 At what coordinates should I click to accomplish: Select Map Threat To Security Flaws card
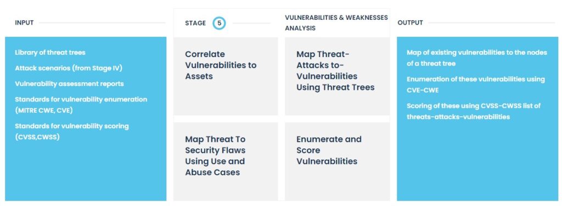(226, 161)
